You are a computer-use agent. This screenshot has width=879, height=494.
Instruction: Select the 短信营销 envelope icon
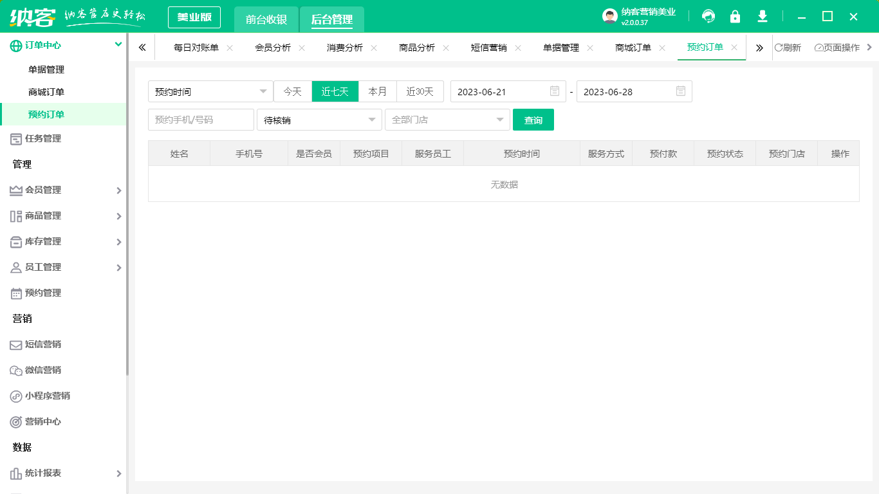(x=14, y=344)
